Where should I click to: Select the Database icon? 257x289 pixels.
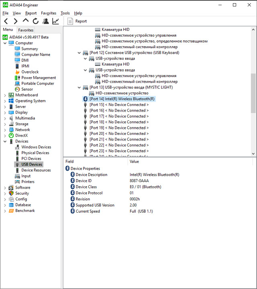coord(11,205)
